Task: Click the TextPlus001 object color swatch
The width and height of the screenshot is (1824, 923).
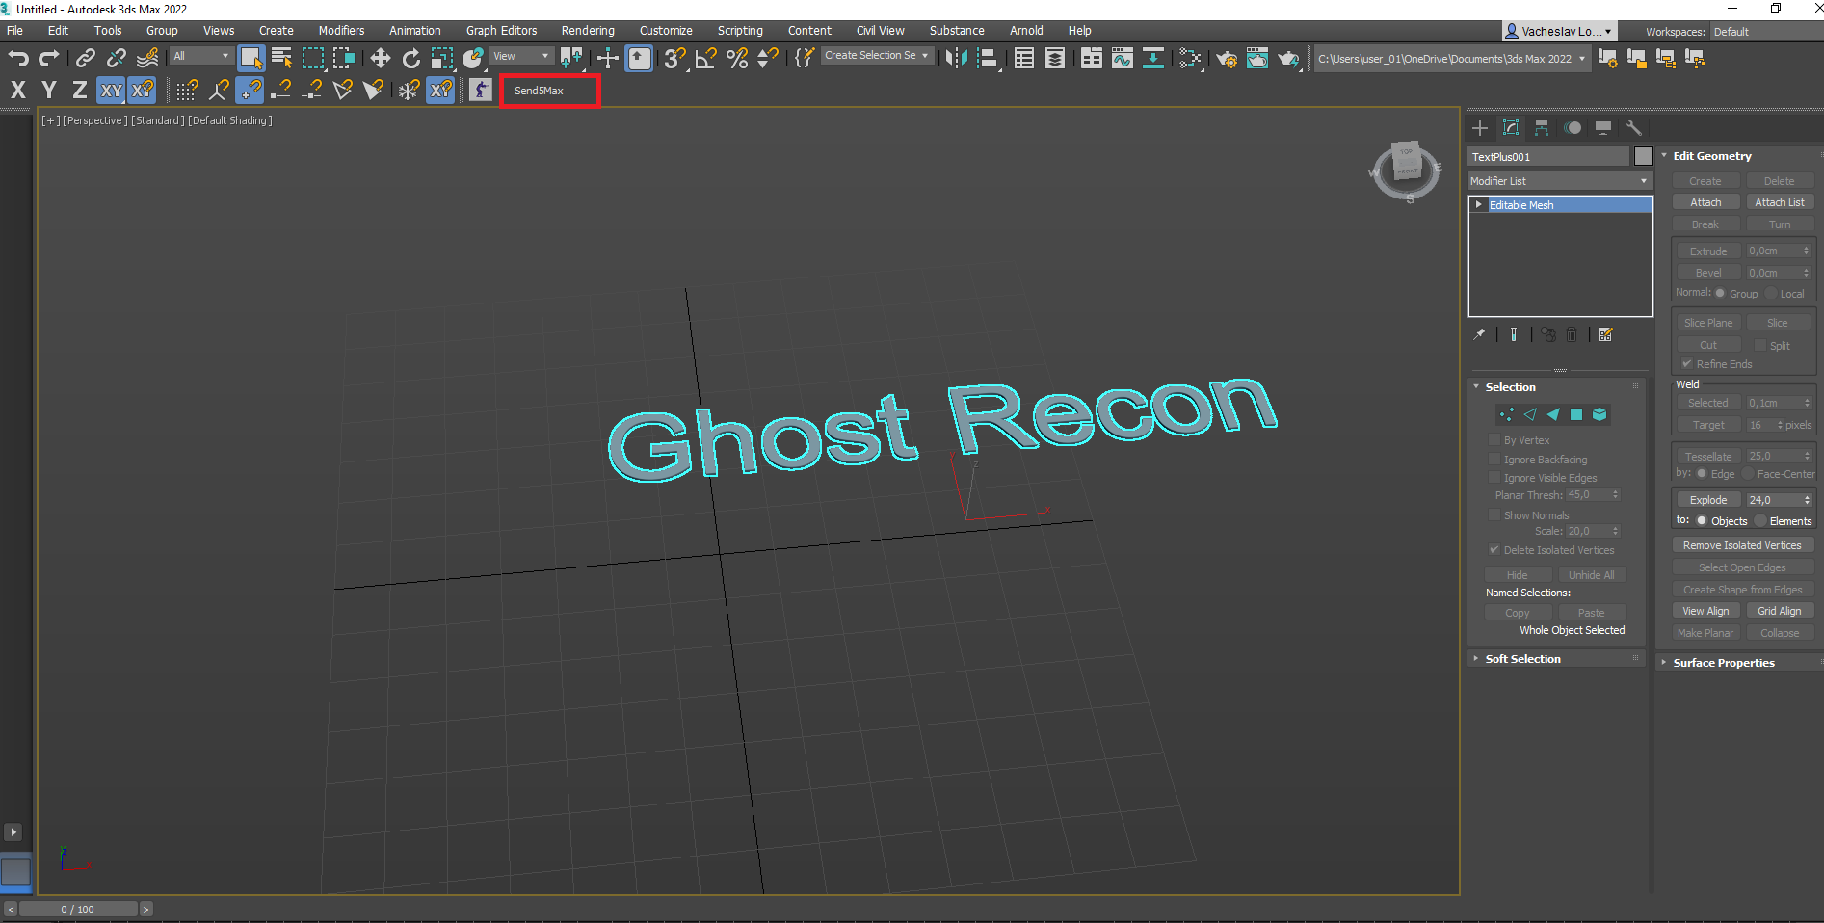Action: coord(1644,156)
